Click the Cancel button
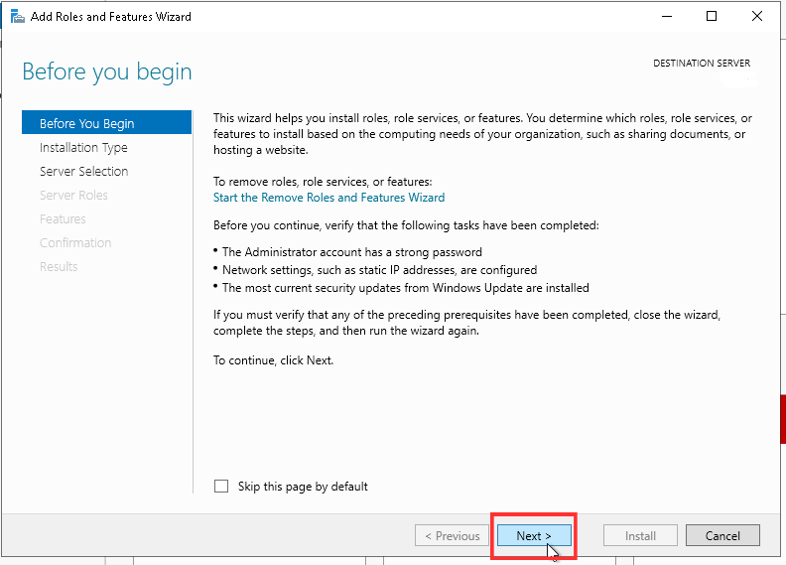This screenshot has height=565, width=786. (x=722, y=535)
